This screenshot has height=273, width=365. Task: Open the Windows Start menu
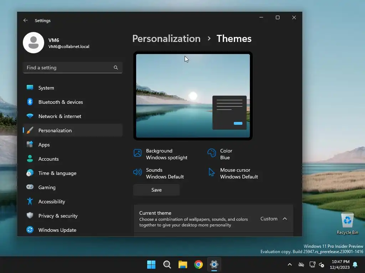point(151,264)
